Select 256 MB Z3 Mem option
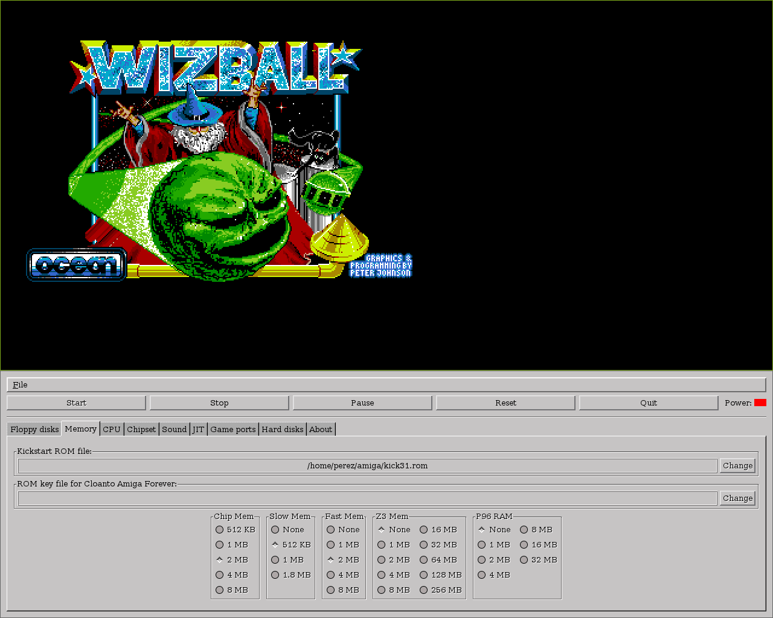Viewport: 773px width, 618px height. (441, 590)
